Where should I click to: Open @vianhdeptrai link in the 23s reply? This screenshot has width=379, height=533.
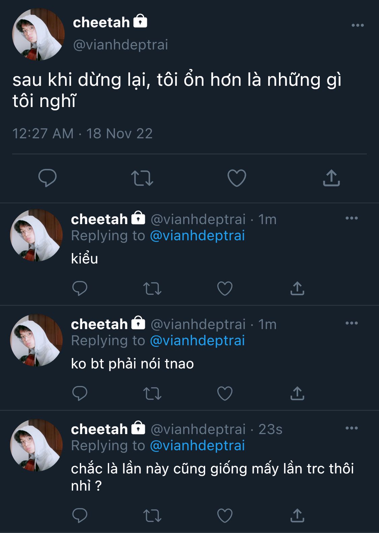pyautogui.click(x=197, y=446)
